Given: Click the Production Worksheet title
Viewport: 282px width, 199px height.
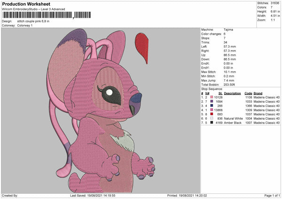Looking at the screenshot, I should (26, 4).
